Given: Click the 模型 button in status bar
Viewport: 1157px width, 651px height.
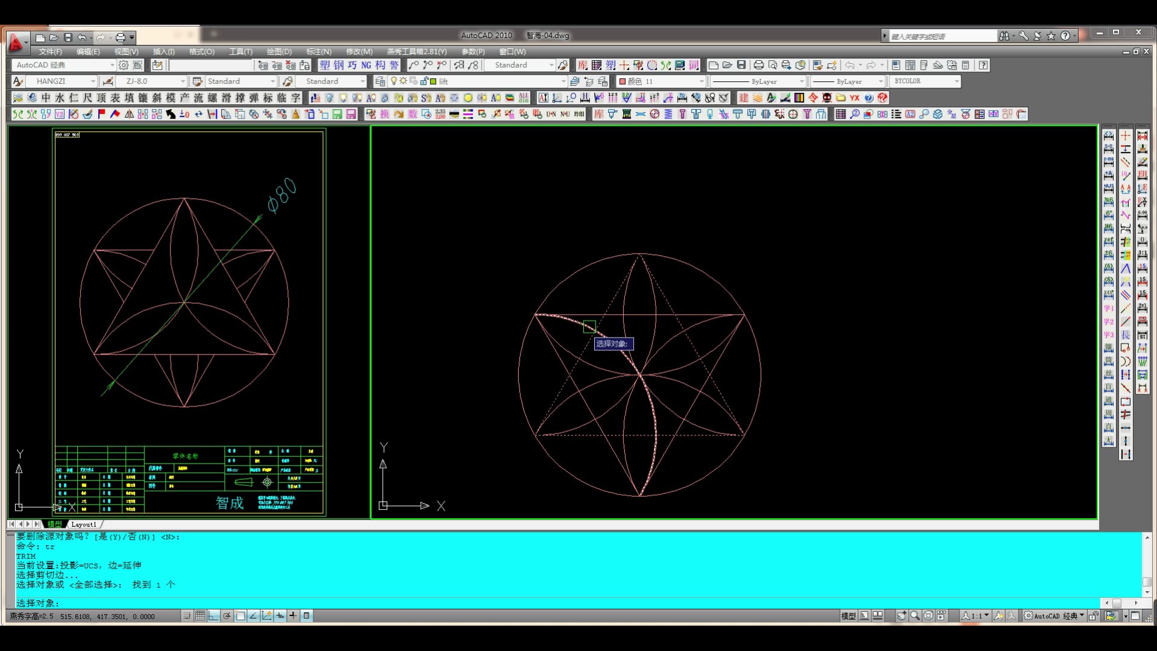Looking at the screenshot, I should point(848,615).
